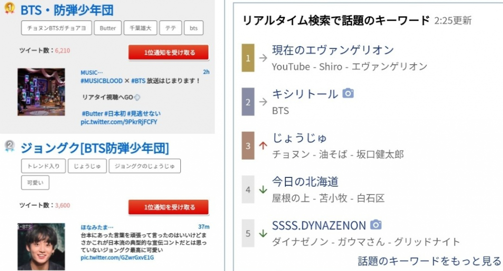
Task: Click the camera icon beside SSSS.DYNAZENON
Action: click(376, 225)
